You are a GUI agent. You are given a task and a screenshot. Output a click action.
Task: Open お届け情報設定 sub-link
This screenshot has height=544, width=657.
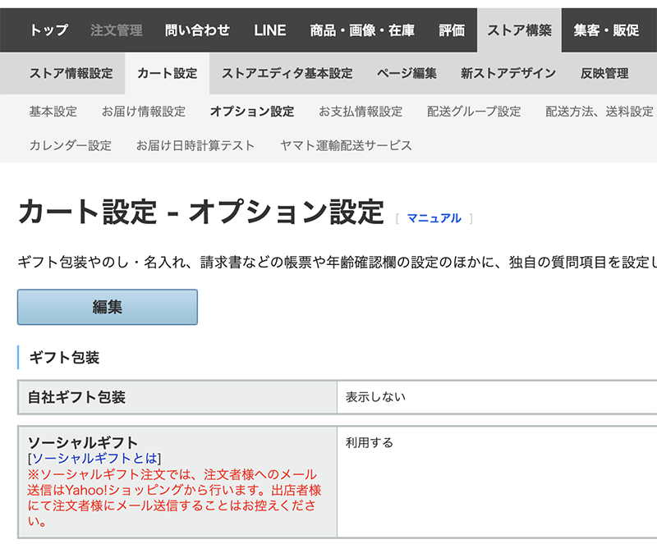143,112
